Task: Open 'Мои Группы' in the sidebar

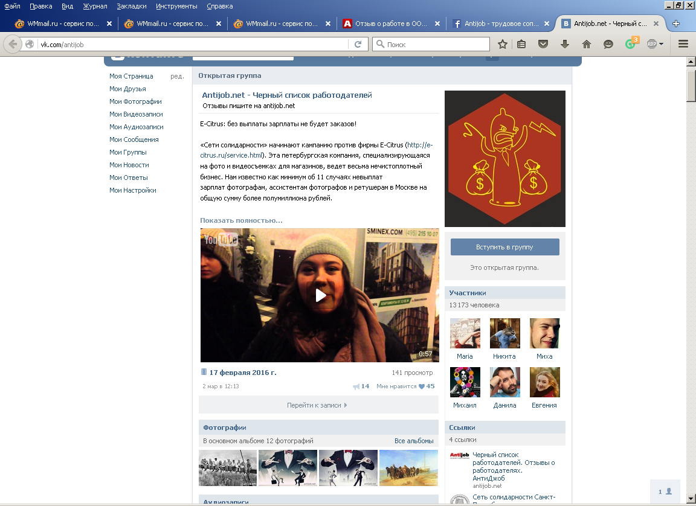Action: (x=128, y=152)
